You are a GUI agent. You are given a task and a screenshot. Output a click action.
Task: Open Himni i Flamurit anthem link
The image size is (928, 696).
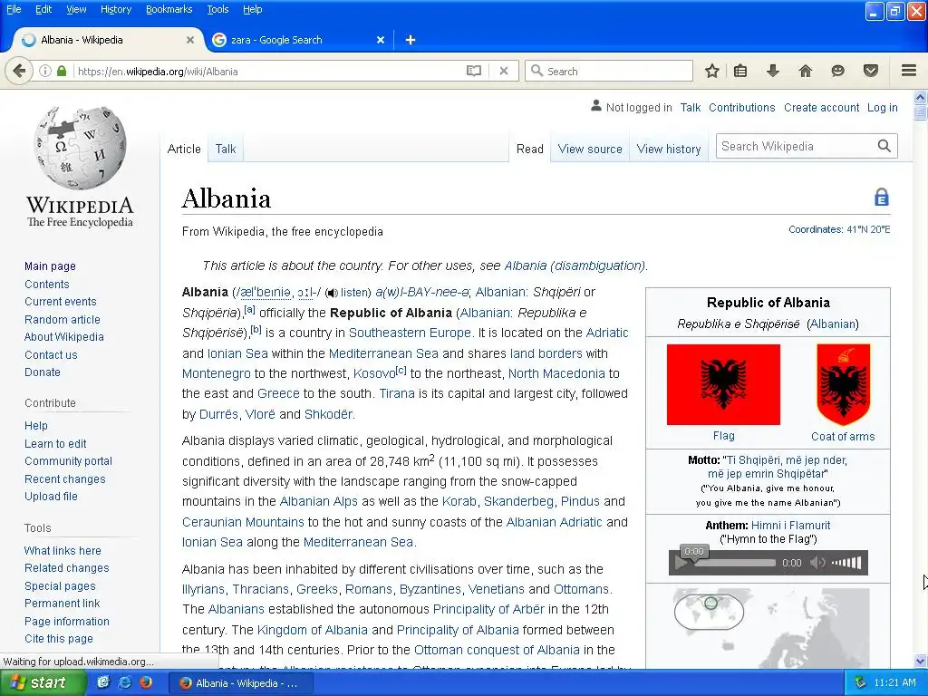790,526
